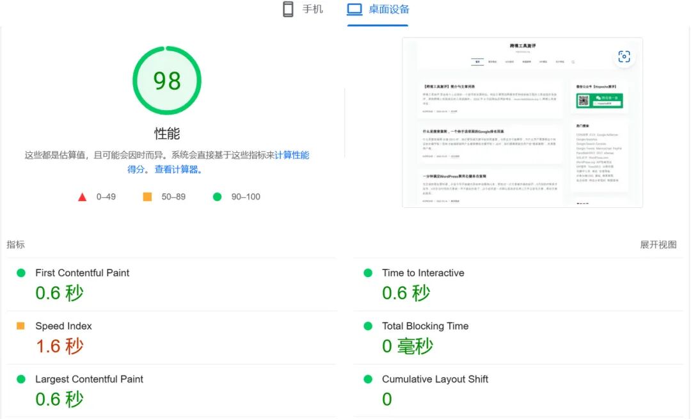691x419 pixels.
Task: Click the 98 performance score gauge
Action: tap(166, 79)
